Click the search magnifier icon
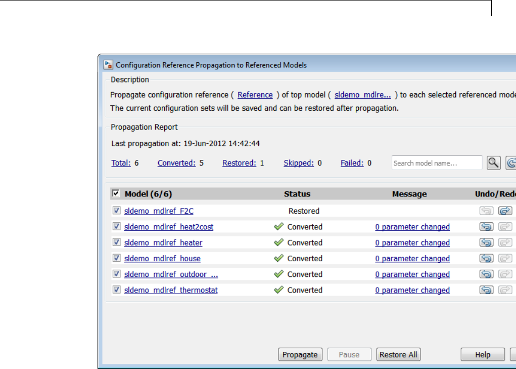 494,162
